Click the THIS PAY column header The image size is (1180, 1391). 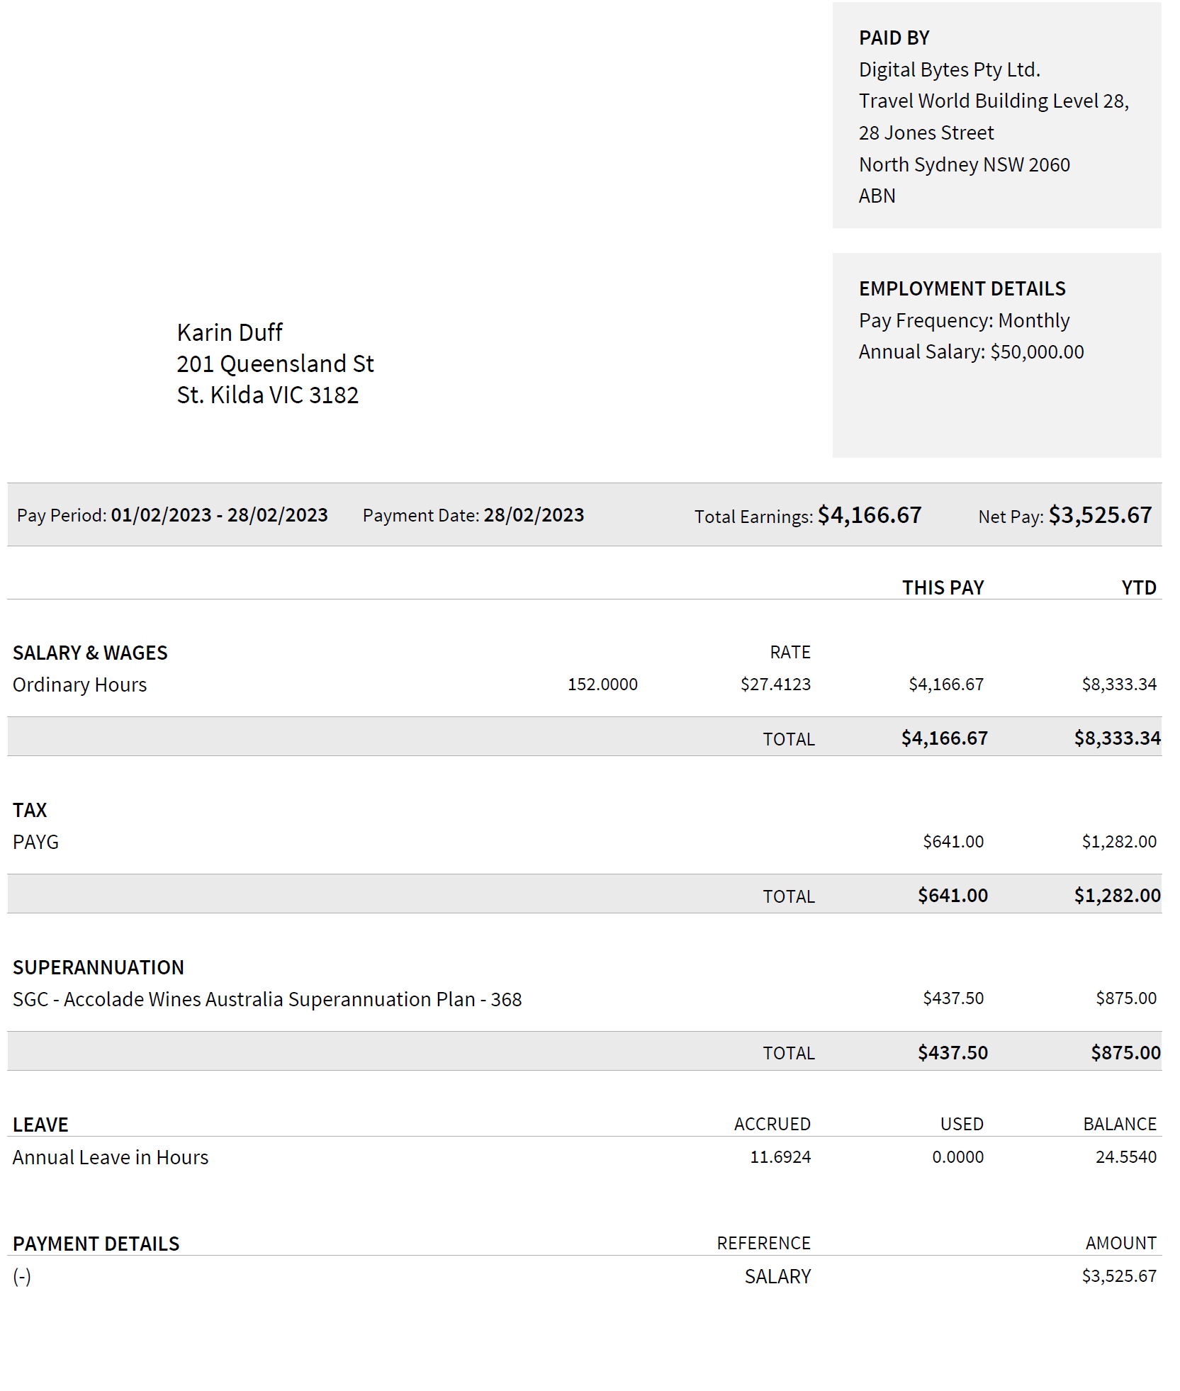click(943, 588)
